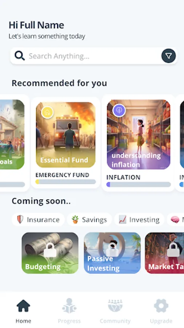Tap the padlock on Budgeting card
The image size is (184, 328).
pos(50,250)
